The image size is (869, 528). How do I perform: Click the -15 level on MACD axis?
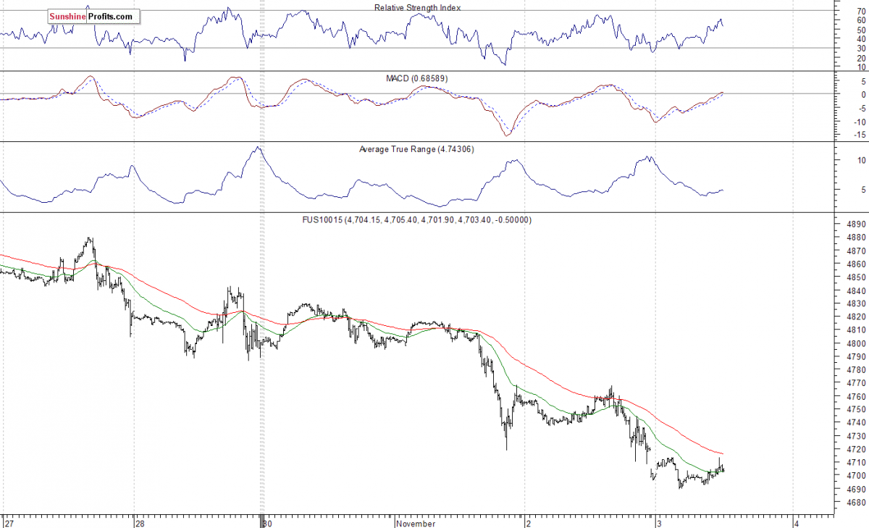pyautogui.click(x=859, y=134)
